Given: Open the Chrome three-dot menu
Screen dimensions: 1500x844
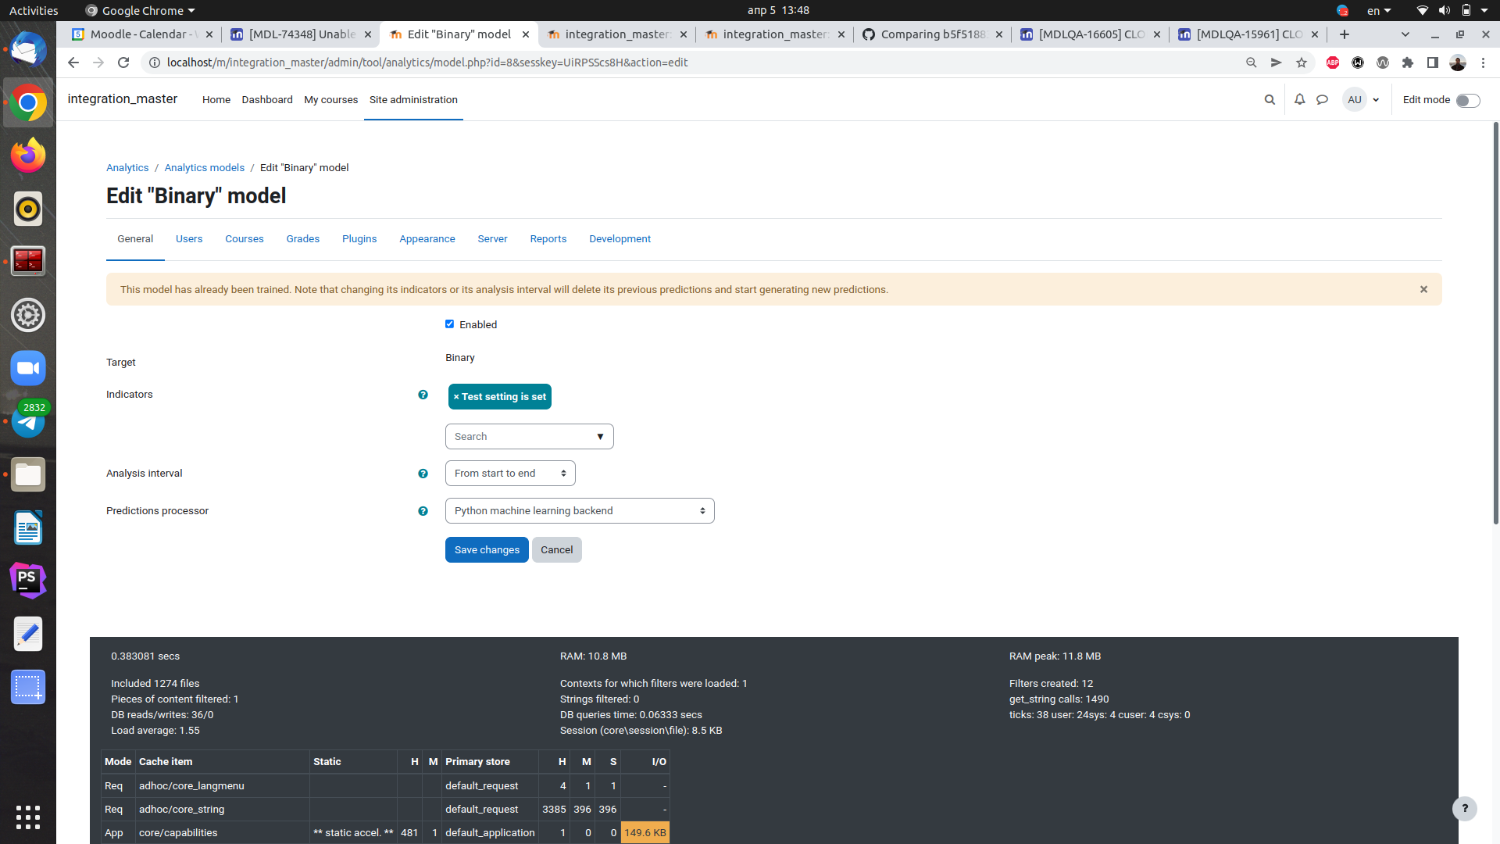Looking at the screenshot, I should (1483, 63).
